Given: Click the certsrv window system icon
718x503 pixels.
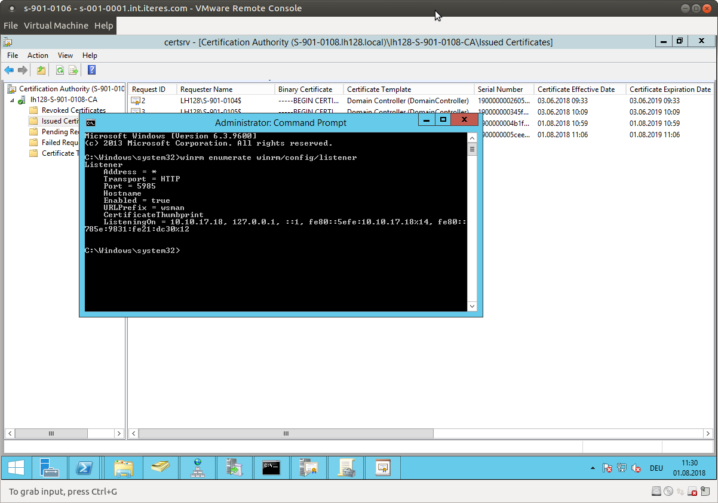Looking at the screenshot, I should pos(8,42).
